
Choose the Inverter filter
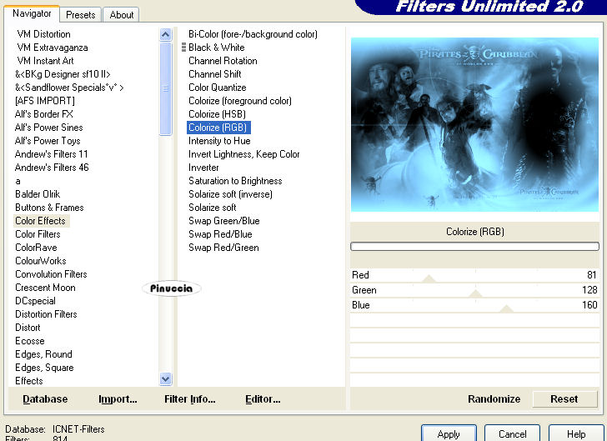[203, 168]
